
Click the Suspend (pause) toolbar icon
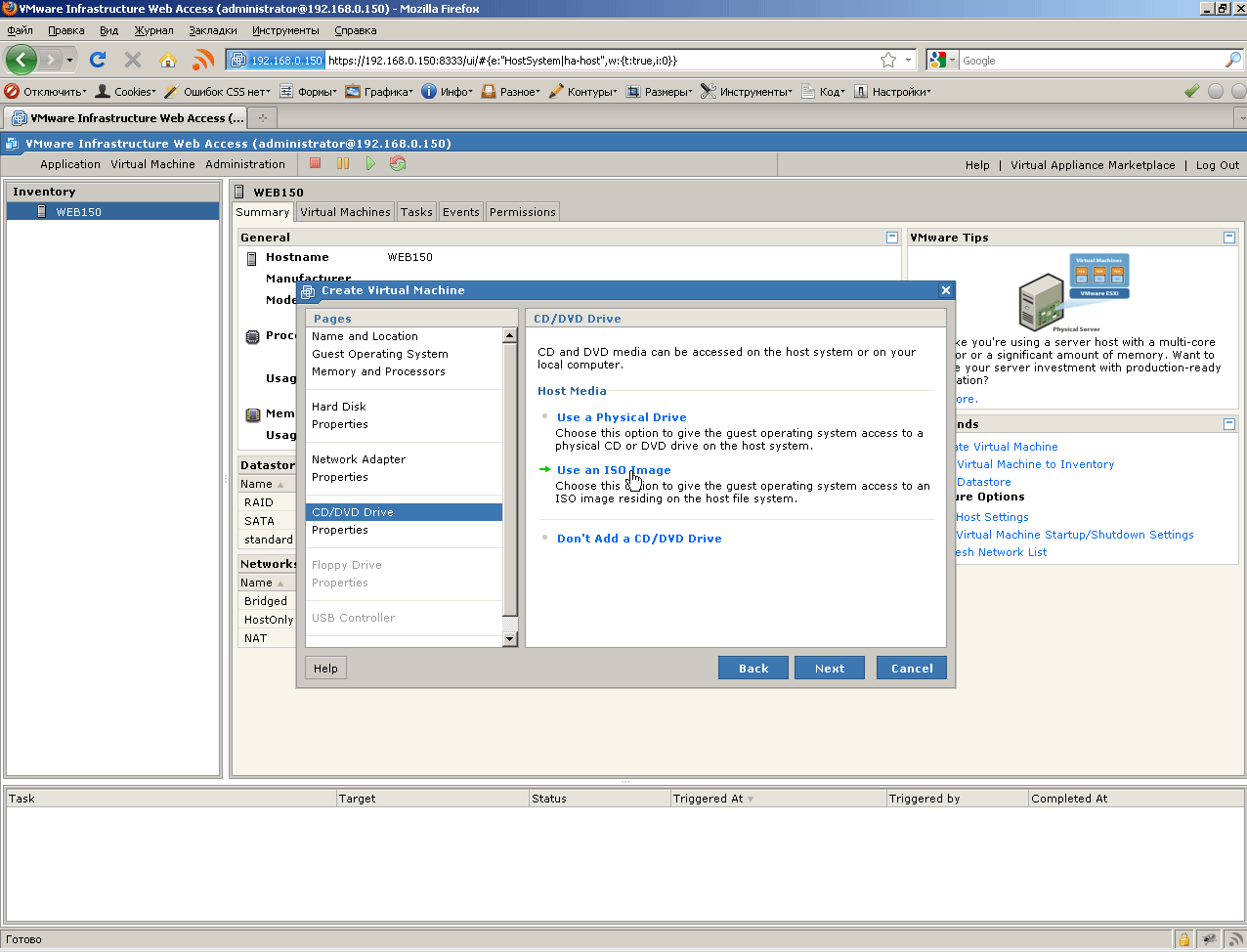pos(343,164)
